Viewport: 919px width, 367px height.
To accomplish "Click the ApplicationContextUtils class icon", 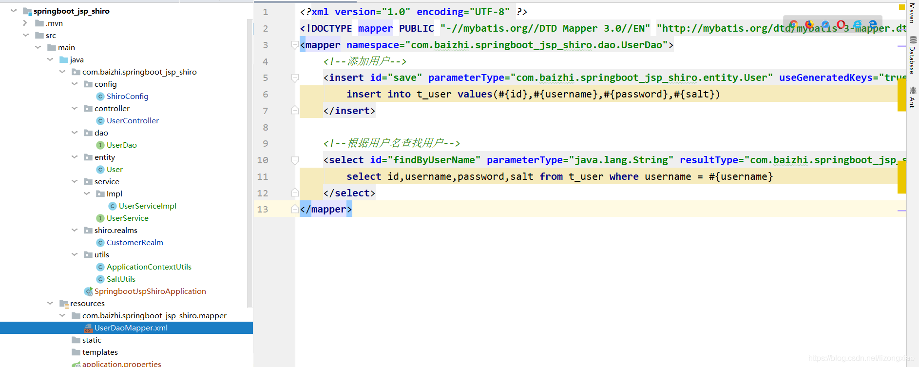I will coord(100,267).
